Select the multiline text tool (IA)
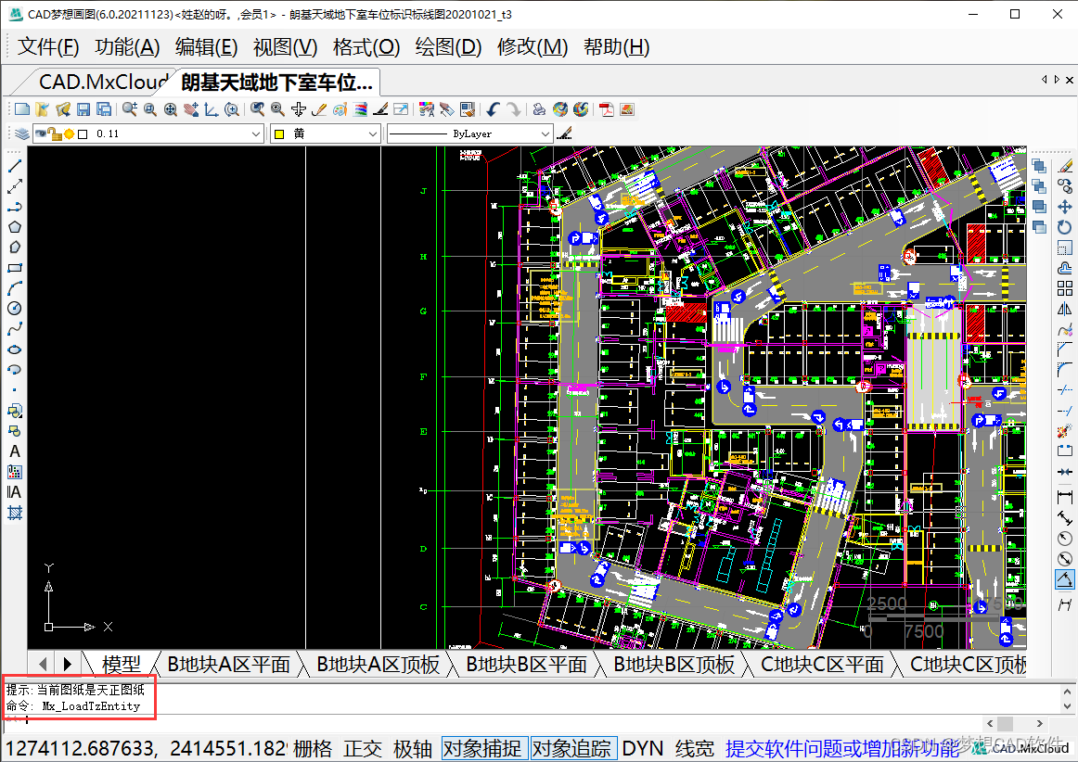Viewport: 1078px width, 762px height. tap(15, 492)
